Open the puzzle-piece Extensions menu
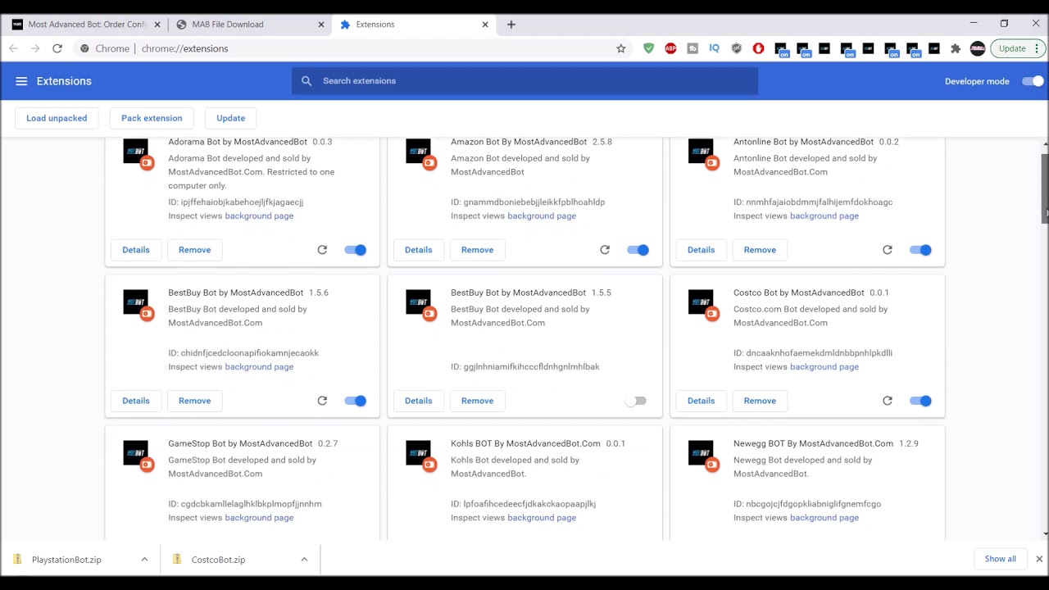Image resolution: width=1049 pixels, height=590 pixels. pyautogui.click(x=956, y=48)
